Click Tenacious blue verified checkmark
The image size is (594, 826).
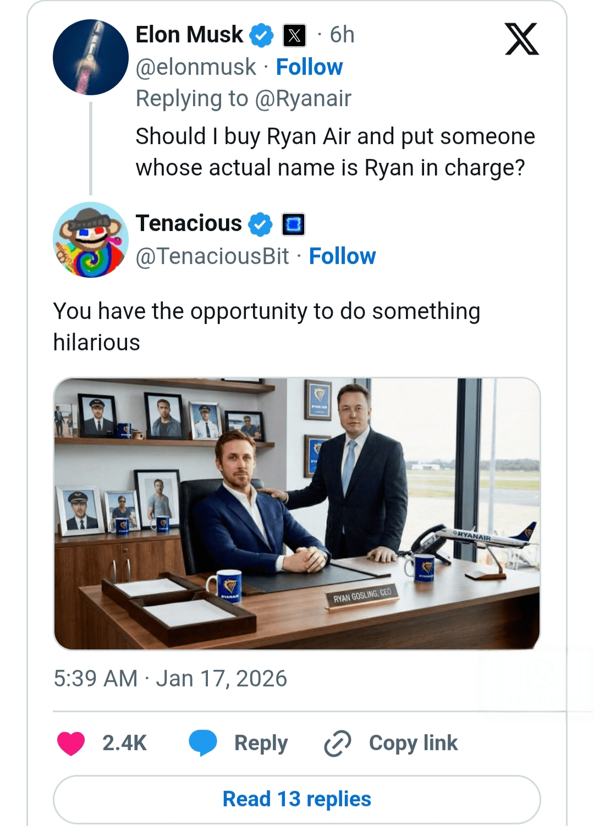tap(260, 224)
